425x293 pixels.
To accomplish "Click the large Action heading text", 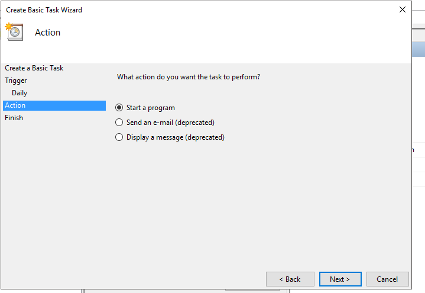I will click(x=47, y=33).
